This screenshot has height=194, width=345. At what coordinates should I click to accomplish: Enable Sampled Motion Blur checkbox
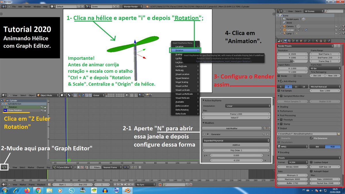pyautogui.click(x=281, y=96)
